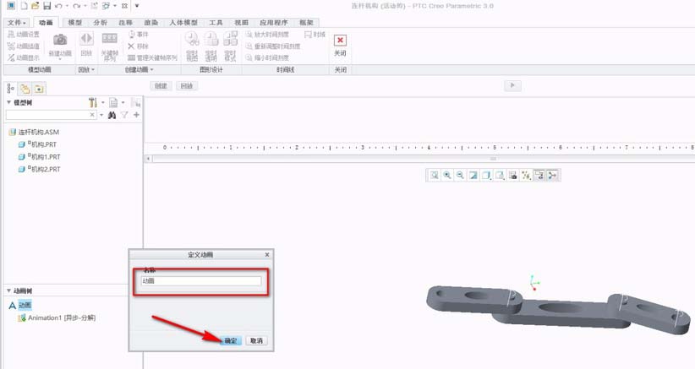Click the timeline horizontal scrollbar

point(419,159)
